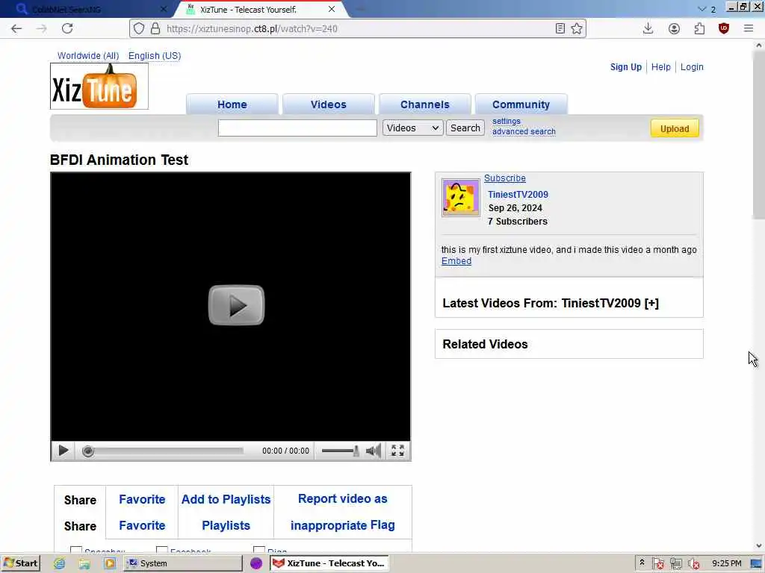Click the video seek progress bar

163,451
